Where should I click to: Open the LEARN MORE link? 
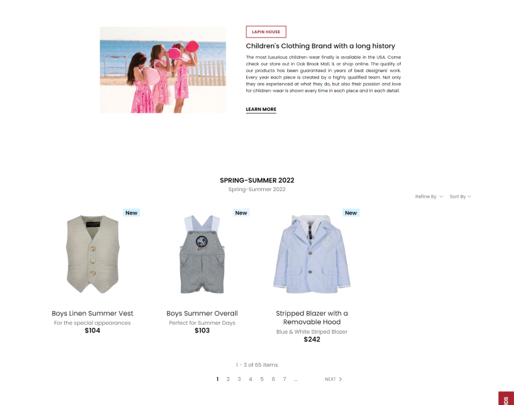point(261,110)
